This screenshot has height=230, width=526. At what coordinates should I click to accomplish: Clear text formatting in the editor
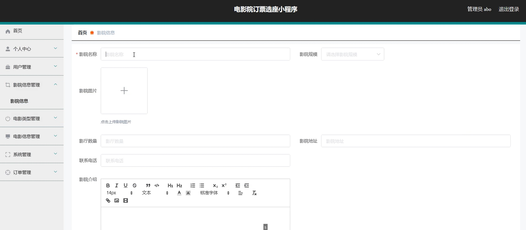pyautogui.click(x=254, y=193)
